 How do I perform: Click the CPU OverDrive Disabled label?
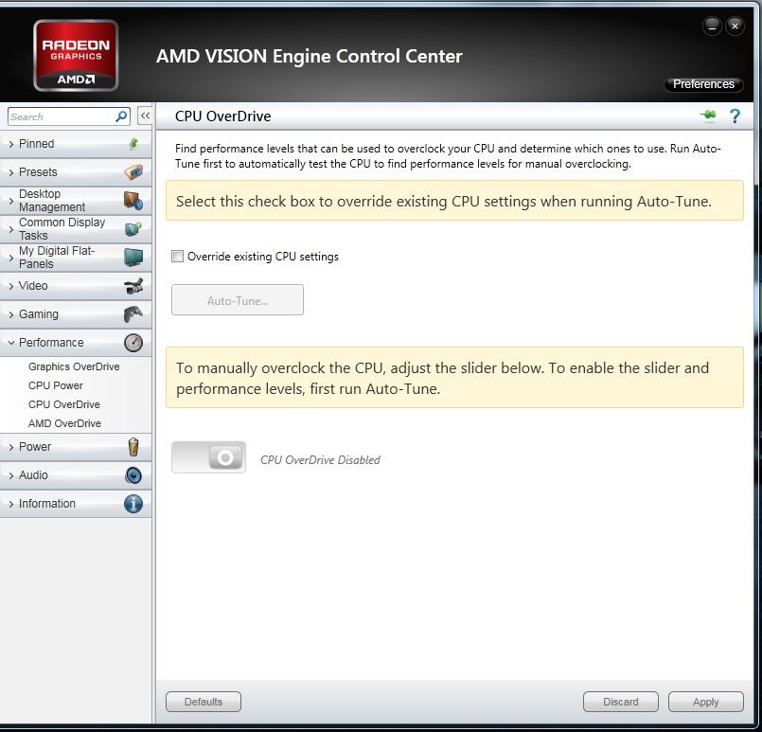320,460
